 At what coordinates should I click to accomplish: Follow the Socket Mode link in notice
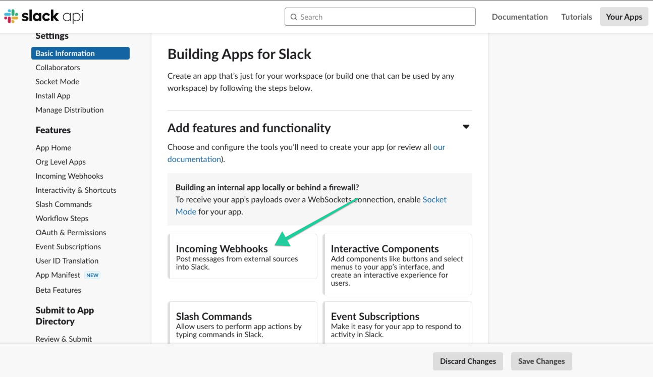[311, 205]
